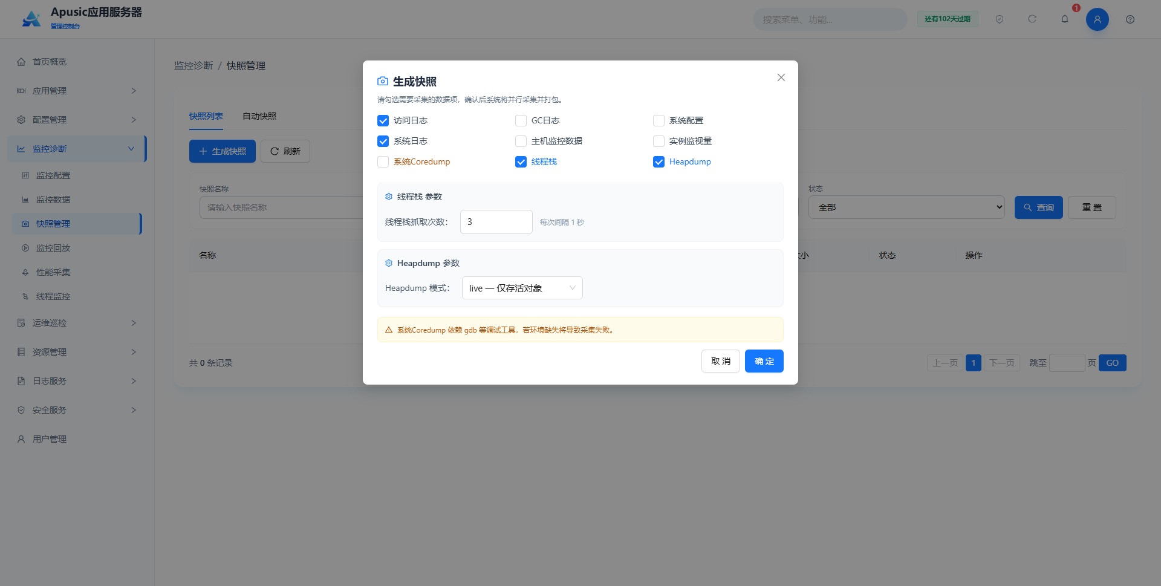Click the 快照管理 camera icon in sidebar
The width and height of the screenshot is (1161, 586).
point(25,224)
